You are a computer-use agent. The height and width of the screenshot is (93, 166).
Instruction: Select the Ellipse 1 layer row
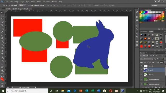[x=152, y=75]
